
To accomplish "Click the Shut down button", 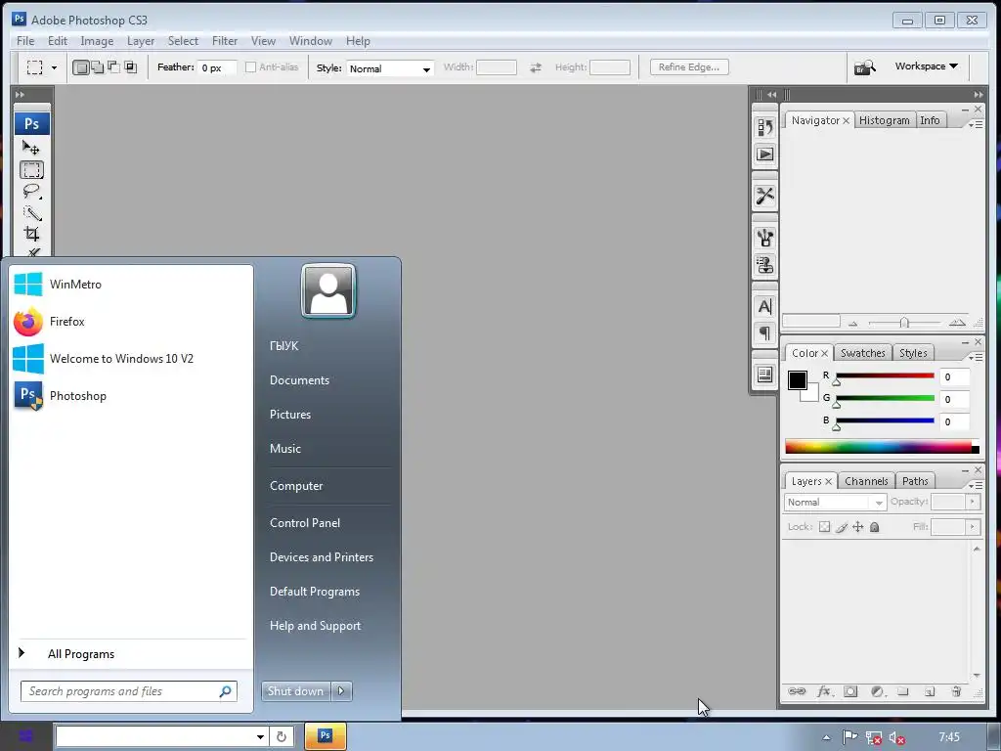I will click(296, 691).
